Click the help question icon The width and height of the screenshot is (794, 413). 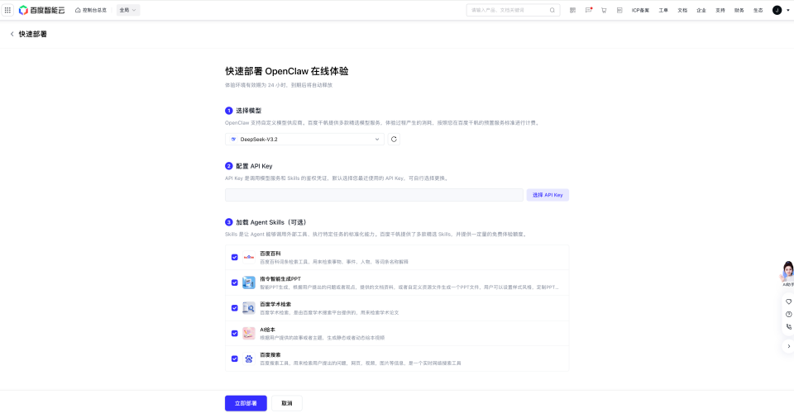(x=788, y=314)
